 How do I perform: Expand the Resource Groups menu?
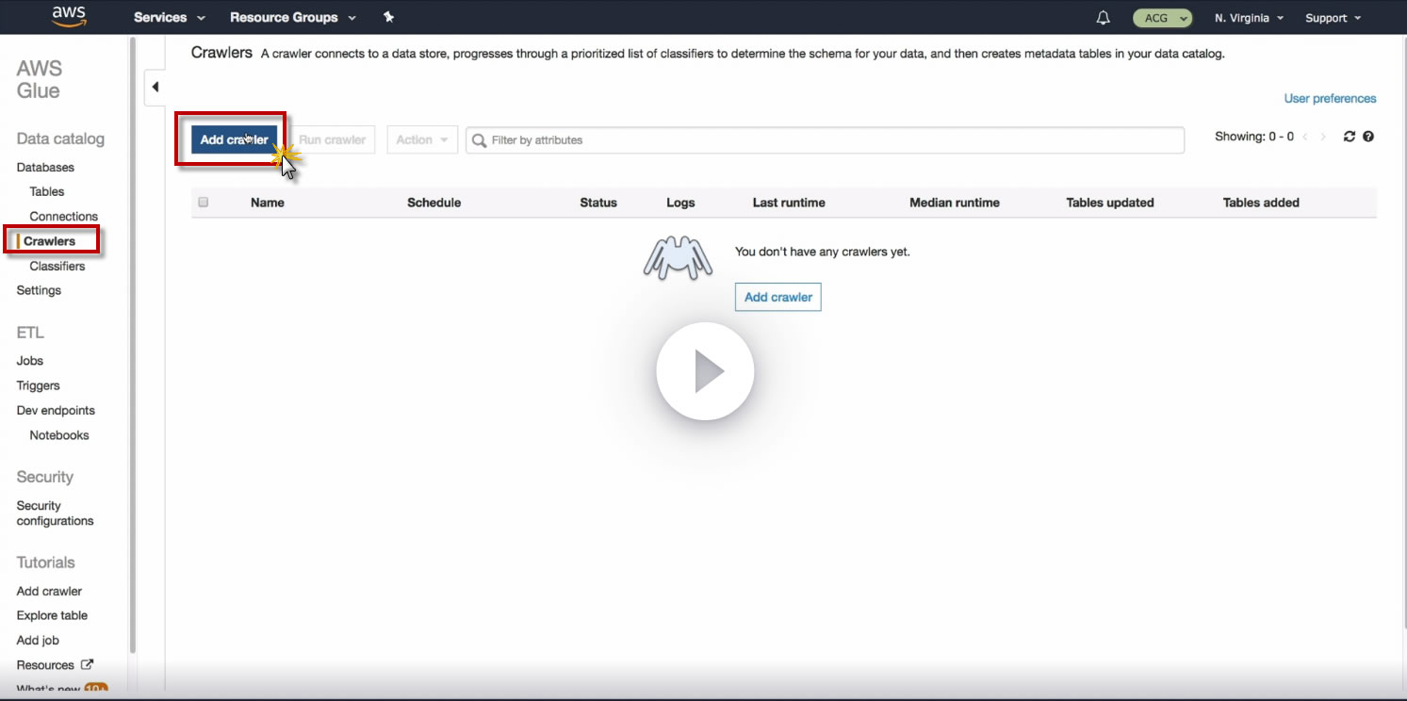tap(293, 18)
